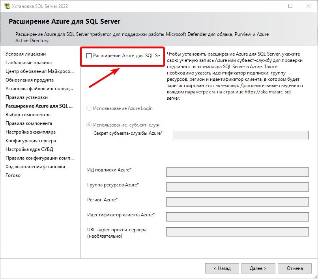318x279 pixels.
Task: Click the SQL Server setup icon in title bar
Action: pyautogui.click(x=6, y=6)
